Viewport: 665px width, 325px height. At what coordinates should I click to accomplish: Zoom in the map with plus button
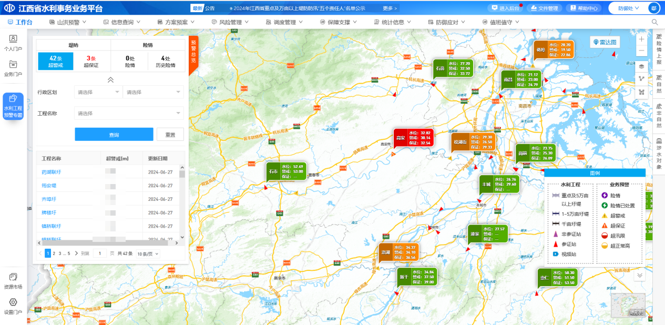click(x=641, y=39)
